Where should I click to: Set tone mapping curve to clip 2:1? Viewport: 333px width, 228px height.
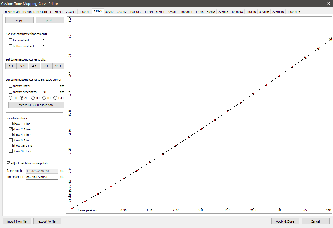(x=23, y=66)
